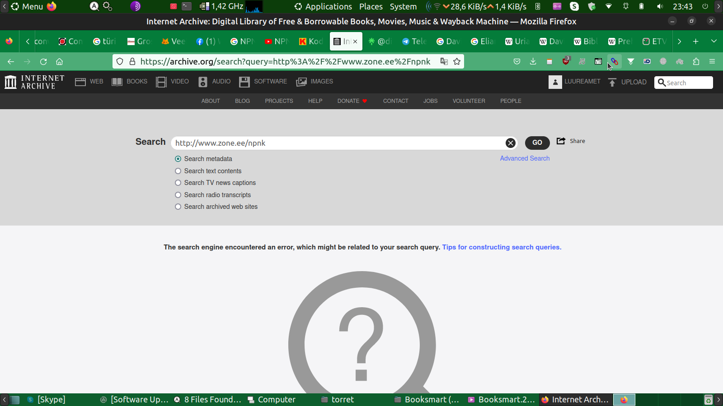Open the Pocket save icon in toolbar

pyautogui.click(x=517, y=61)
